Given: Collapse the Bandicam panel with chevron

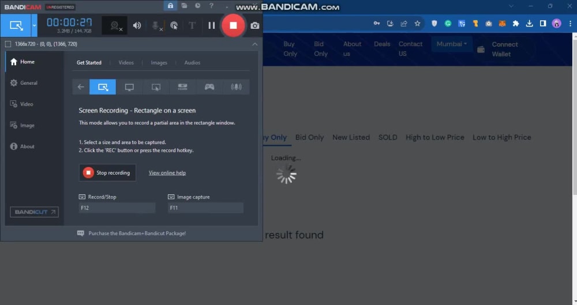Looking at the screenshot, I should pos(255,44).
